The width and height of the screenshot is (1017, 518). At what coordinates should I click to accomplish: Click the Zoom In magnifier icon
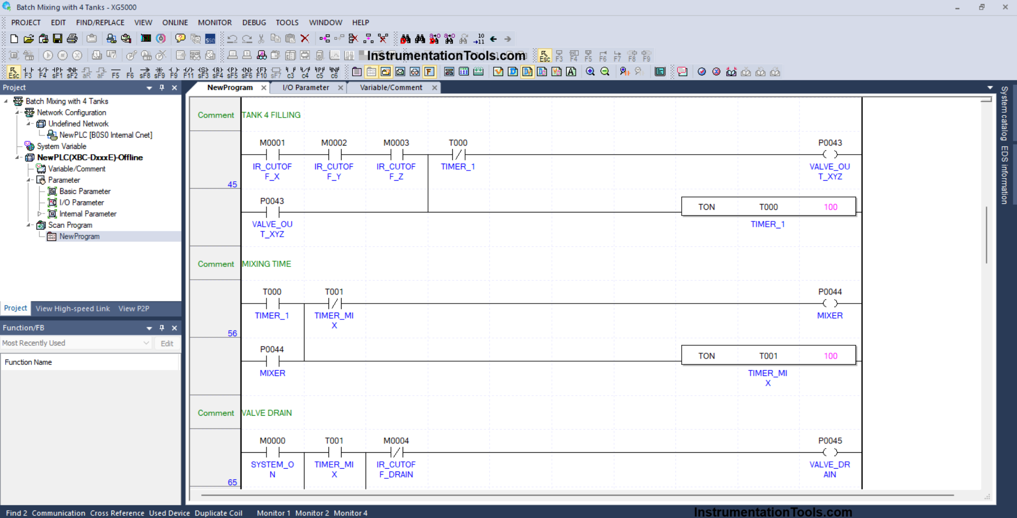(x=590, y=72)
